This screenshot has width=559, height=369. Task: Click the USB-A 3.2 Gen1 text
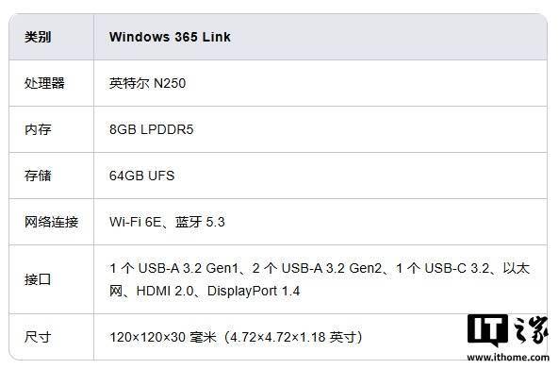click(x=189, y=268)
